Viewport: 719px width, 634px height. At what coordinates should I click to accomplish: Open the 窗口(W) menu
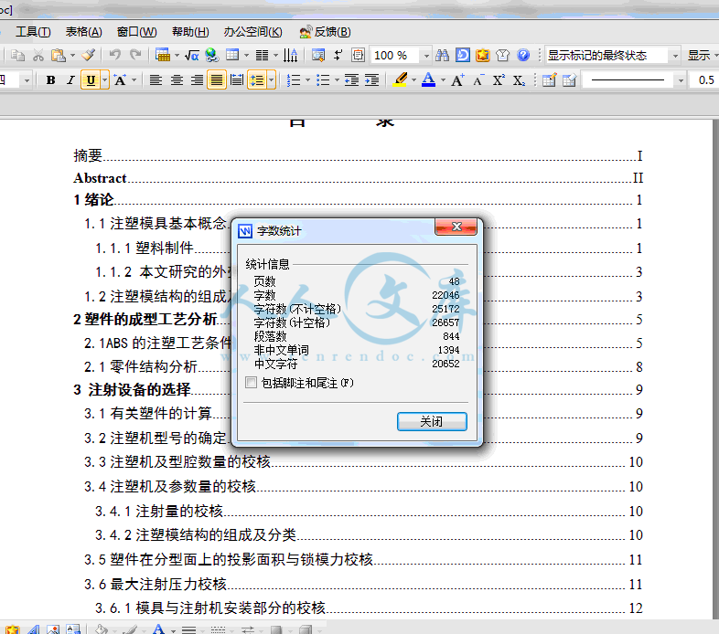136,32
